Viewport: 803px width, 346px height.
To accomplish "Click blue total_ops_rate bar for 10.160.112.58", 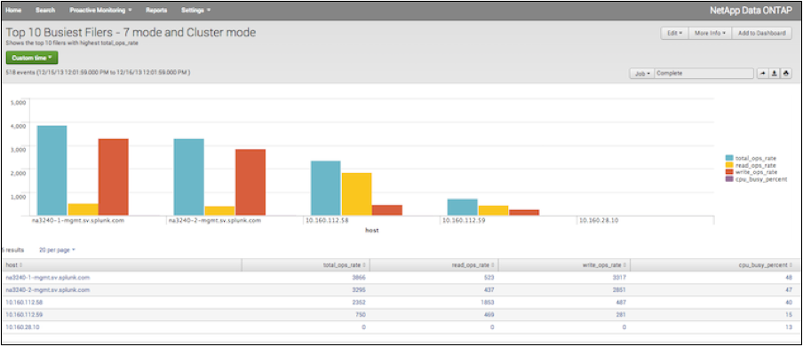I will coord(326,188).
